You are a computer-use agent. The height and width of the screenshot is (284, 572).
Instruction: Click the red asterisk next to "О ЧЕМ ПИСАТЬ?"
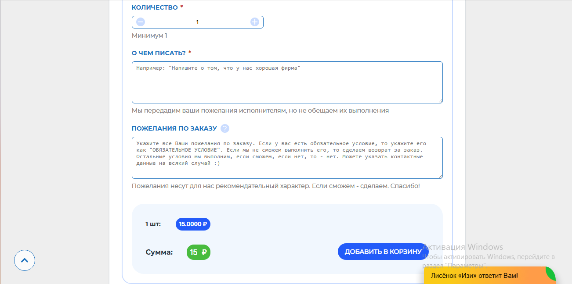[189, 53]
